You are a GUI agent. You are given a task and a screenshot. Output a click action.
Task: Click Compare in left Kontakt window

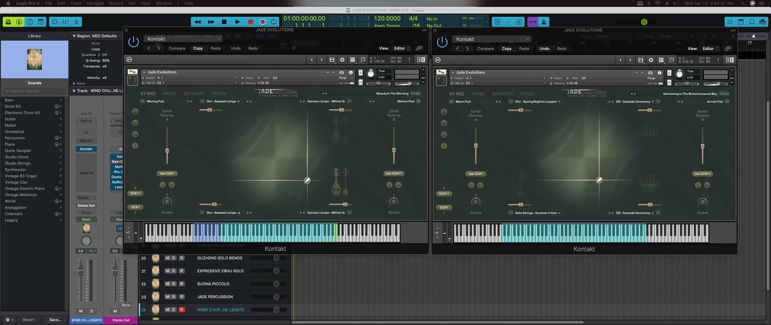177,48
